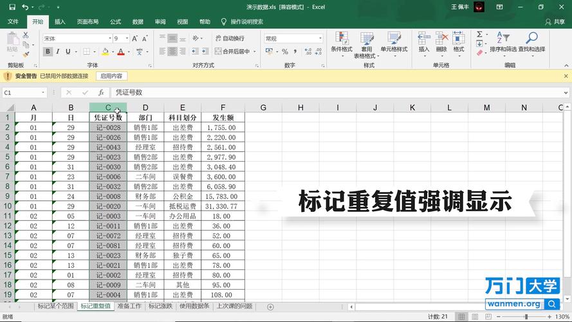572x322 pixels.
Task: Click the AutoSum sigma icon
Action: tap(480, 34)
